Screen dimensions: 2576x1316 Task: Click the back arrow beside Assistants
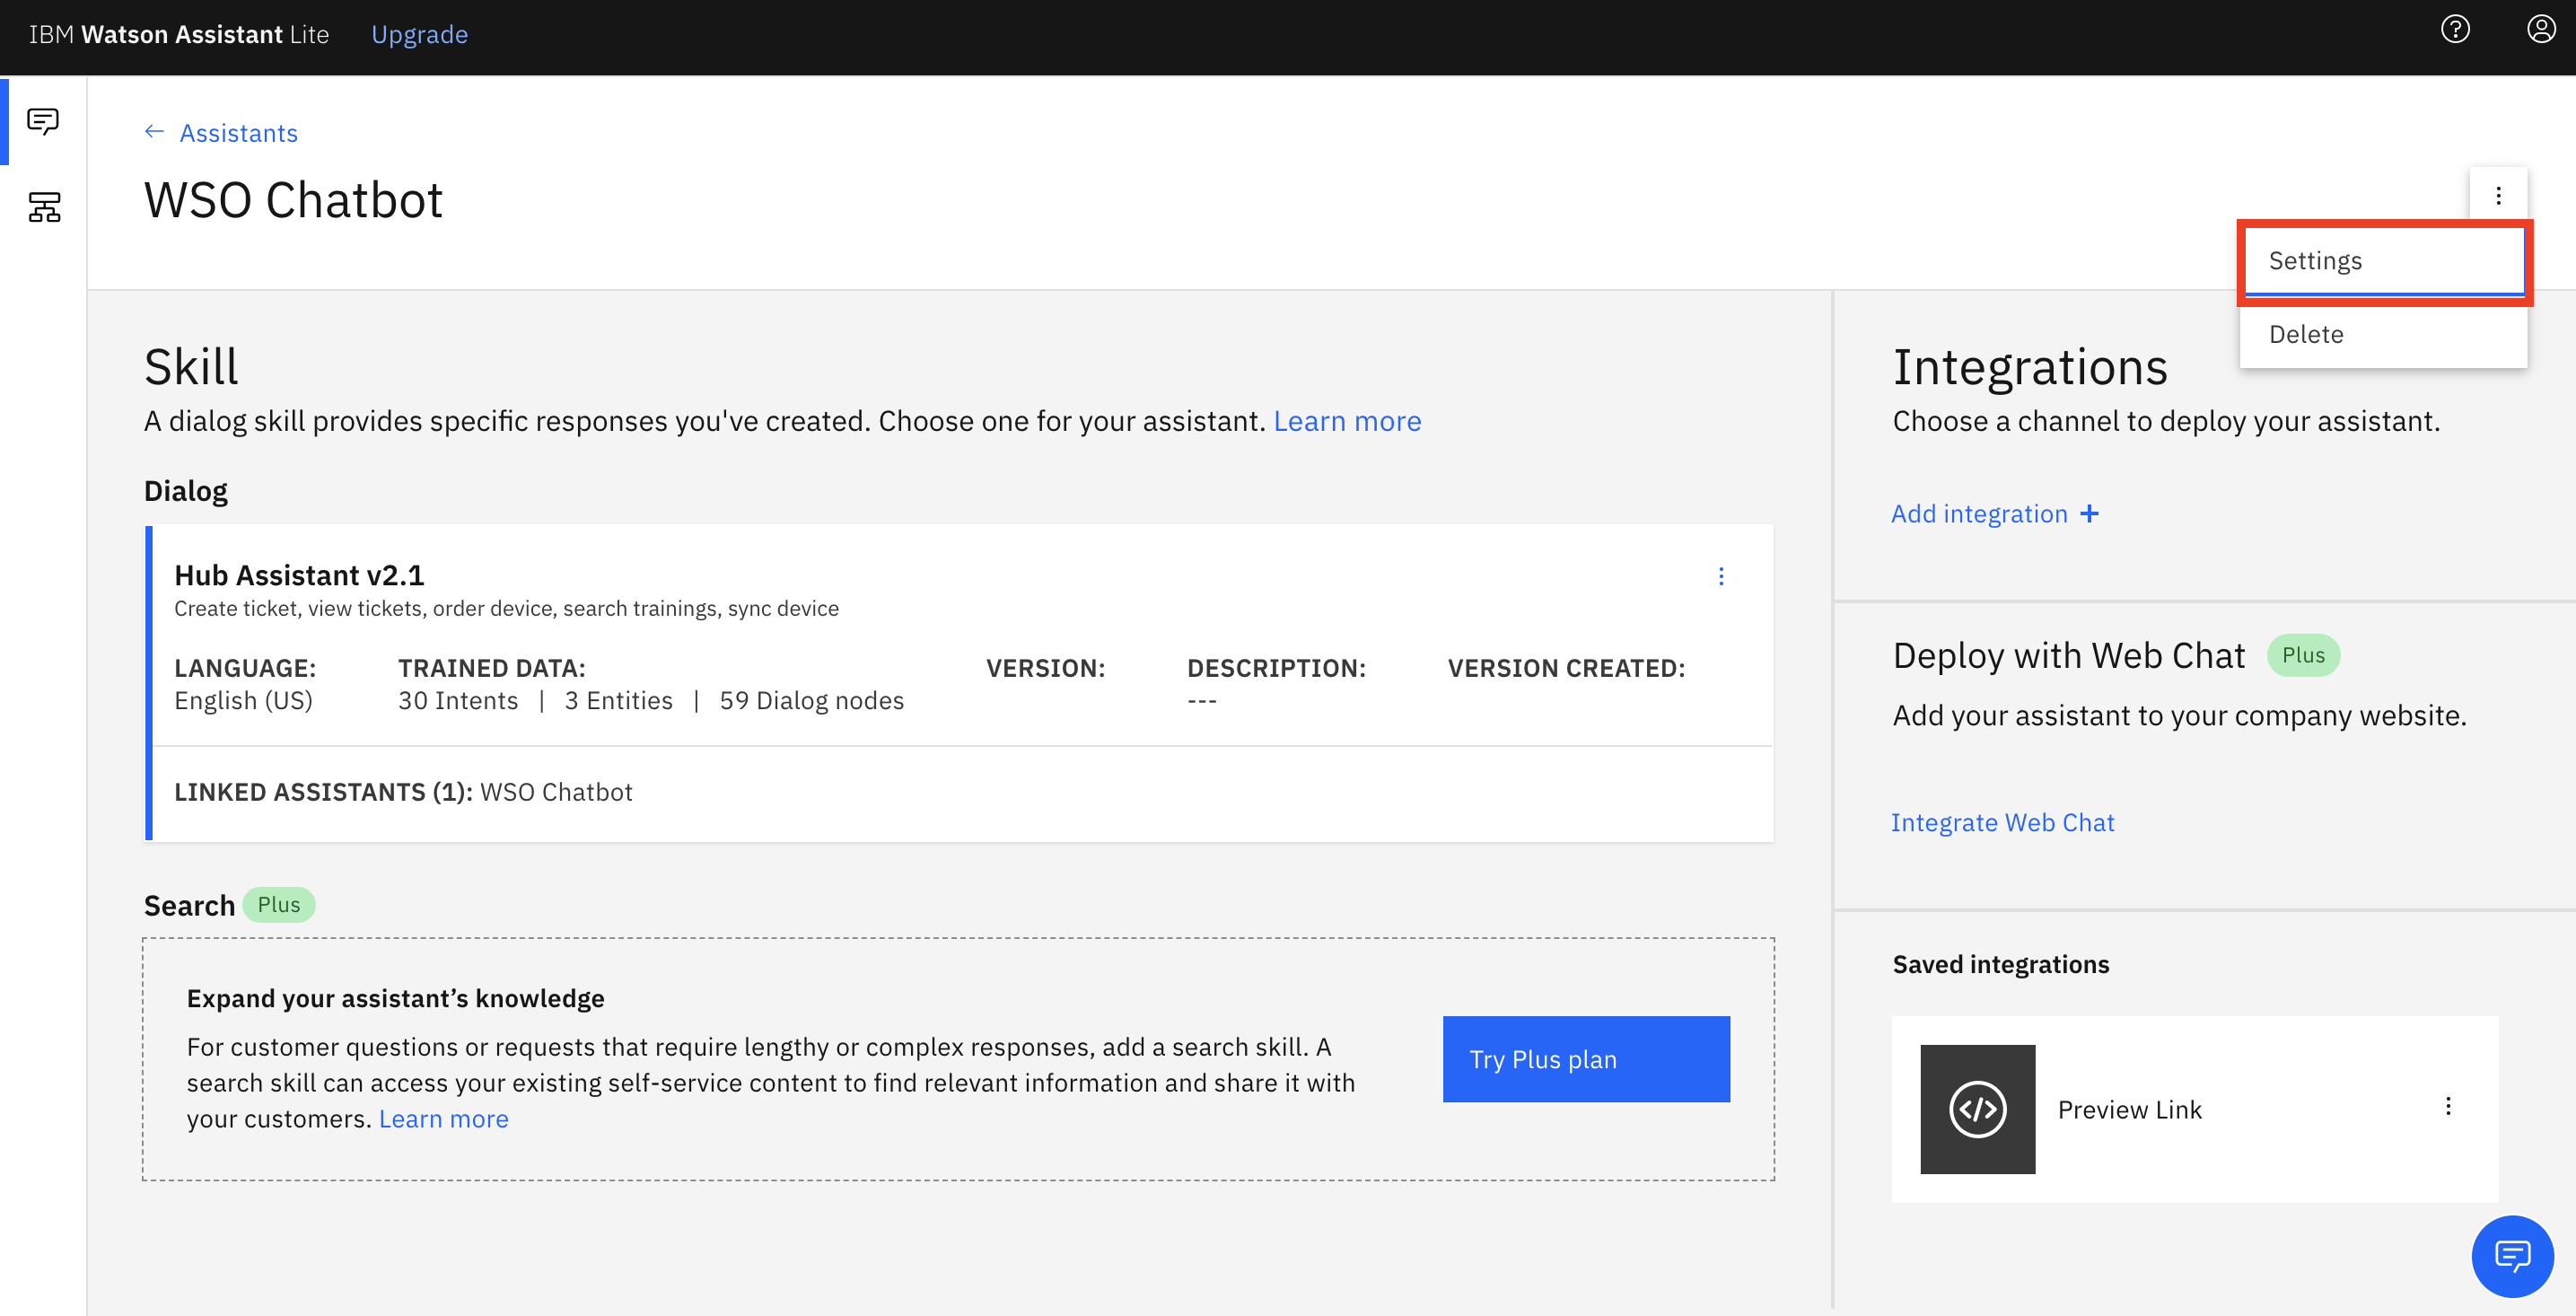(154, 132)
